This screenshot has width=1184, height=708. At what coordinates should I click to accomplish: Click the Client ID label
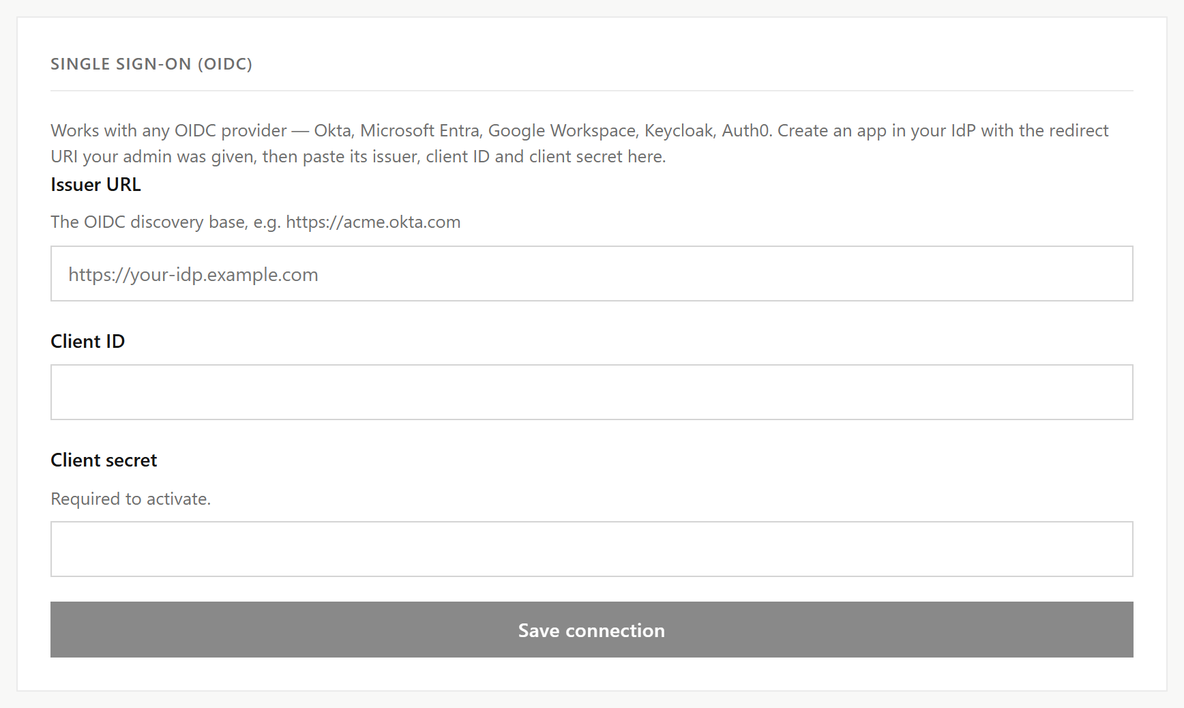pos(87,342)
